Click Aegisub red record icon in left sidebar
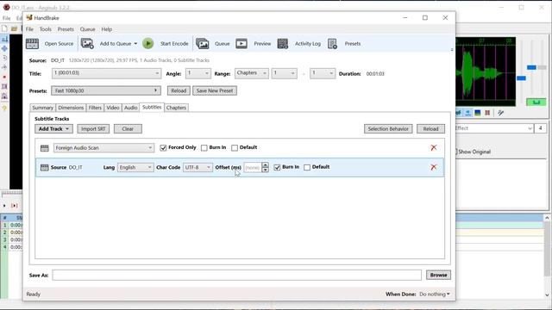Viewport: 552px width, 310px height. pyautogui.click(x=4, y=77)
